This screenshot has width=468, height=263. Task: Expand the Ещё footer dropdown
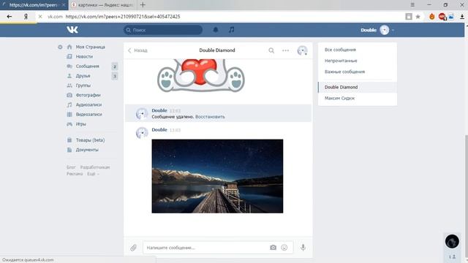tap(93, 174)
